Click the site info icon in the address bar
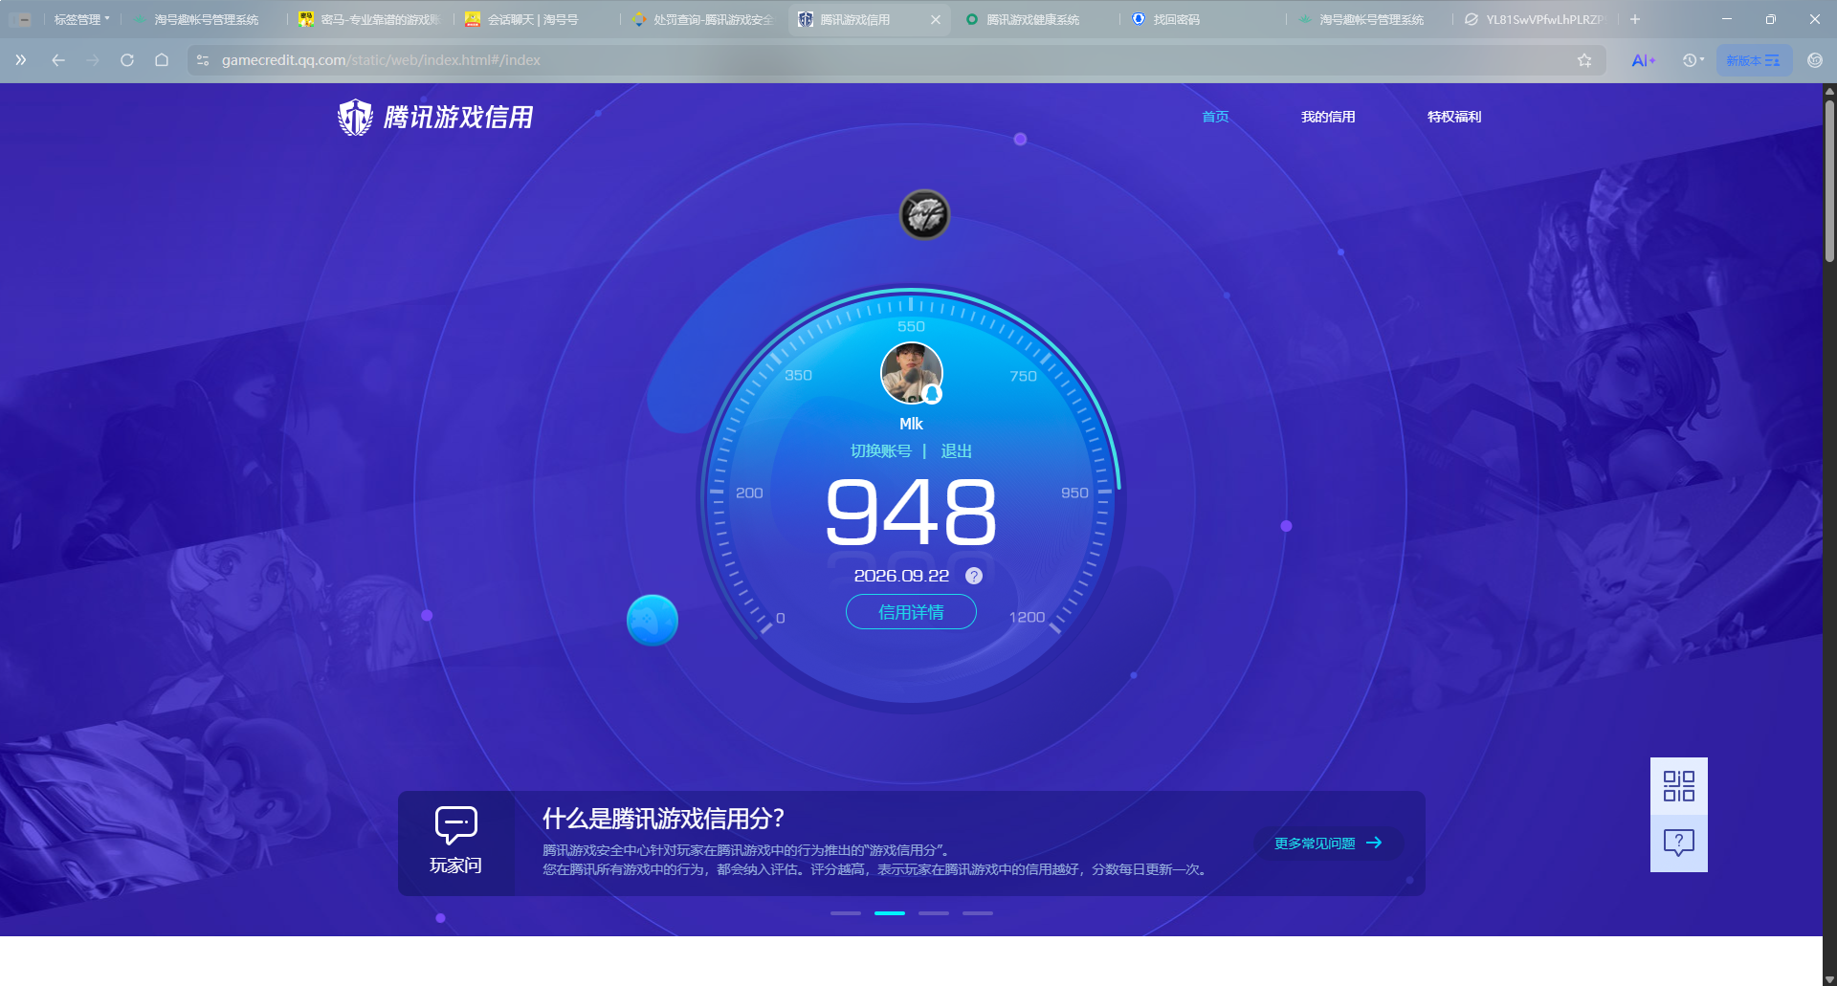The height and width of the screenshot is (986, 1837). (x=203, y=60)
